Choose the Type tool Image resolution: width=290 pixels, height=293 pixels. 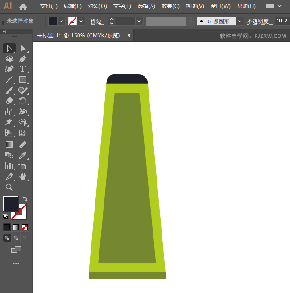click(x=23, y=69)
